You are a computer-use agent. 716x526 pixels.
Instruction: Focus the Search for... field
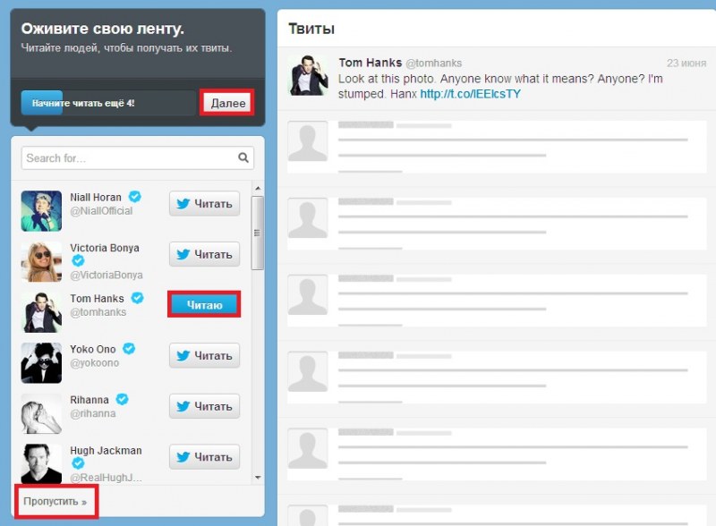coord(138,158)
